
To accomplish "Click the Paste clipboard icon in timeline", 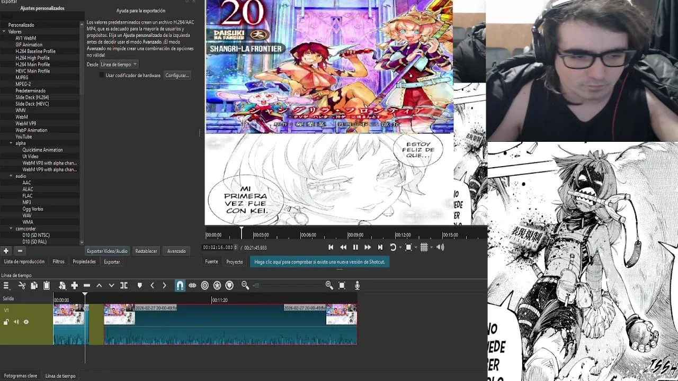I will tap(47, 285).
